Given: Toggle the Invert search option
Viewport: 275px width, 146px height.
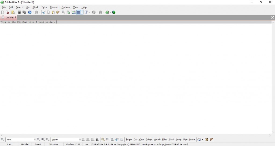Looking at the screenshot, I should [192, 140].
